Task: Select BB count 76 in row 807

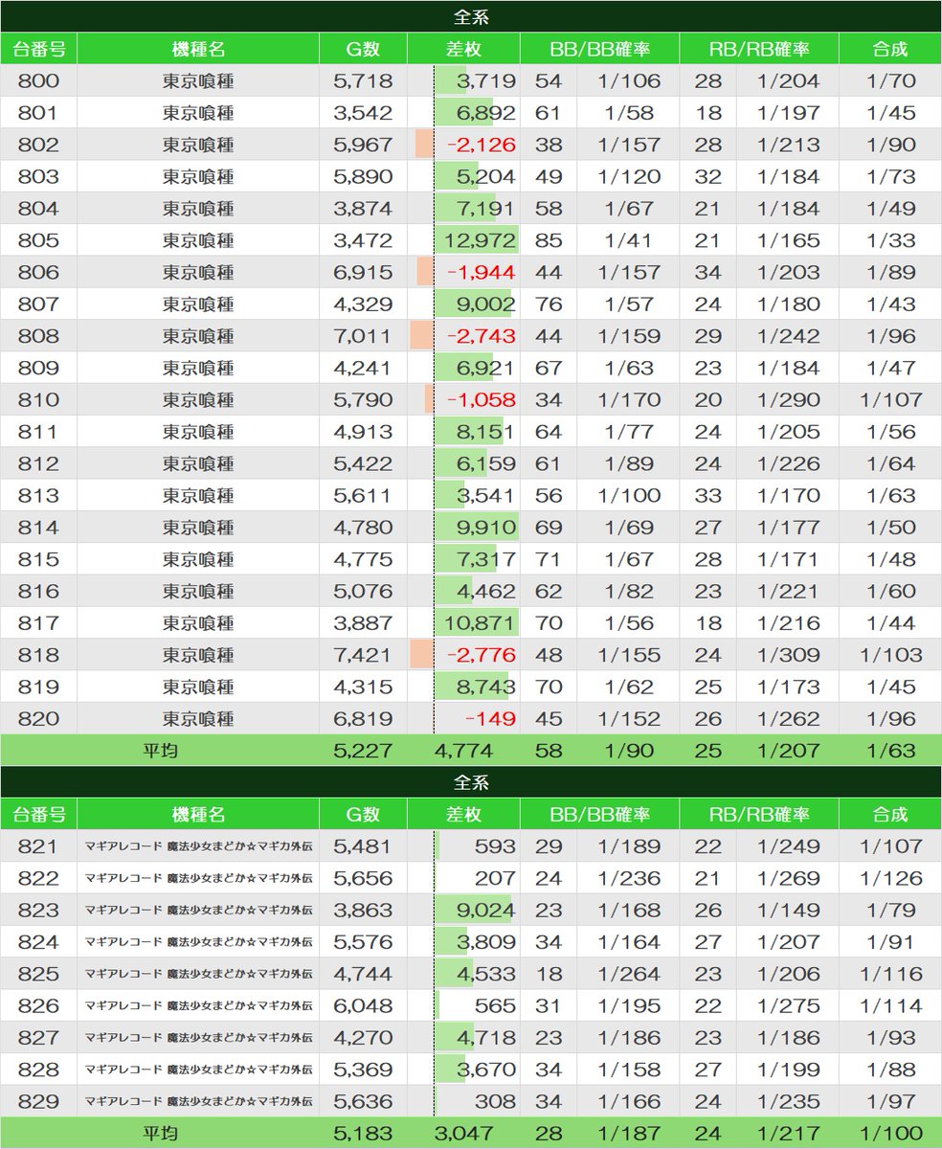Action: (548, 304)
